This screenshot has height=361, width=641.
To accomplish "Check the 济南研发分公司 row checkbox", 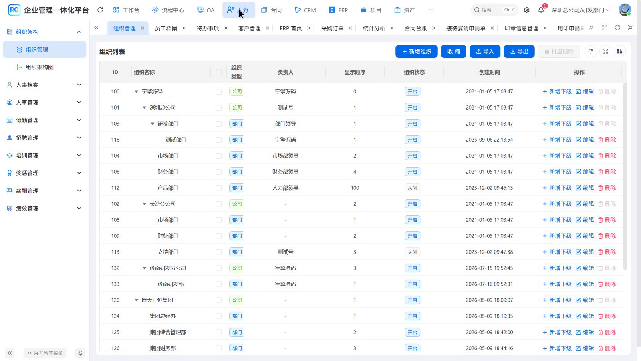I will tap(218, 268).
